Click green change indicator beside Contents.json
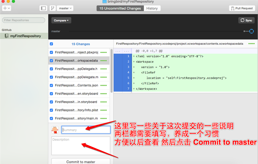This screenshot has height=164, width=258. click(x=103, y=85)
